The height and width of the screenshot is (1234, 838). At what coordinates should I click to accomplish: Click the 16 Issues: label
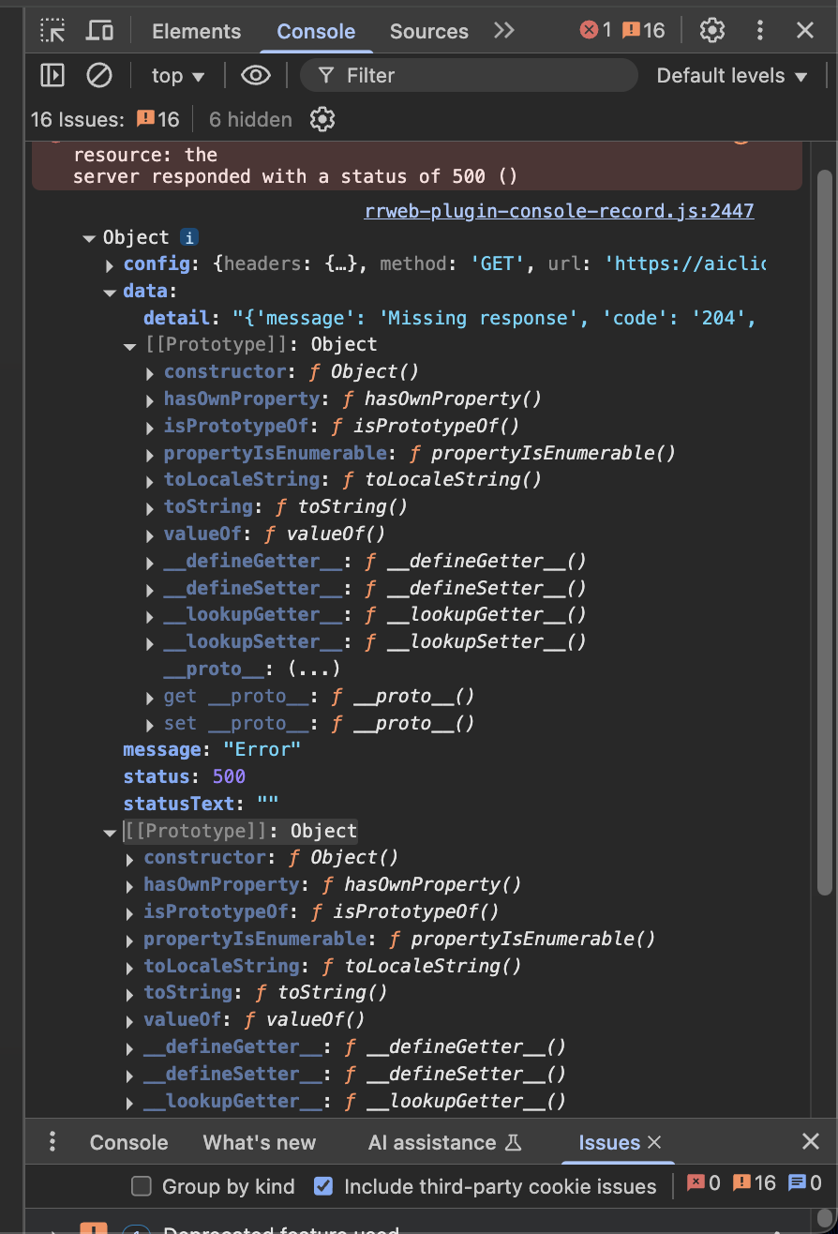(x=78, y=119)
